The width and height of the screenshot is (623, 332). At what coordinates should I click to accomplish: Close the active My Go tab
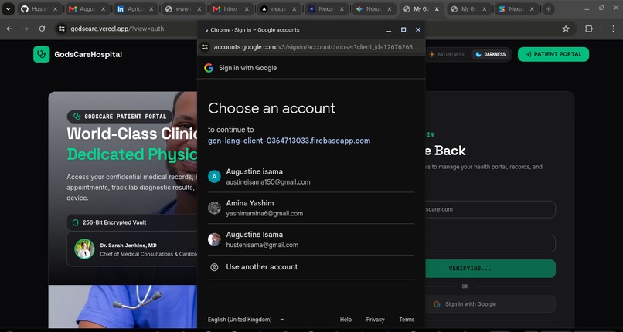tap(437, 9)
